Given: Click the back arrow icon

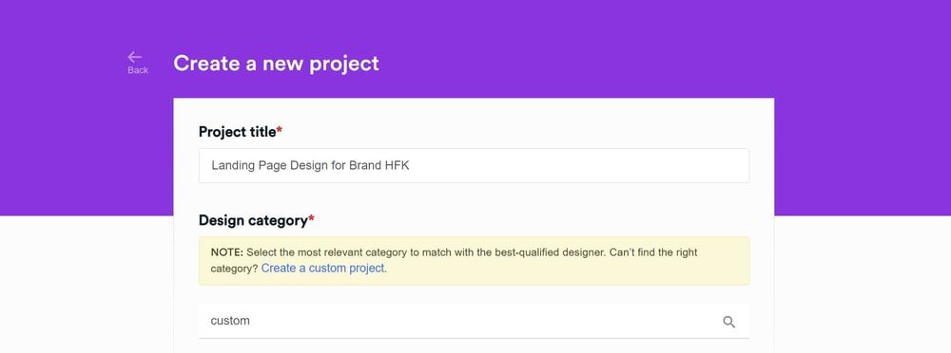Looking at the screenshot, I should tap(135, 57).
